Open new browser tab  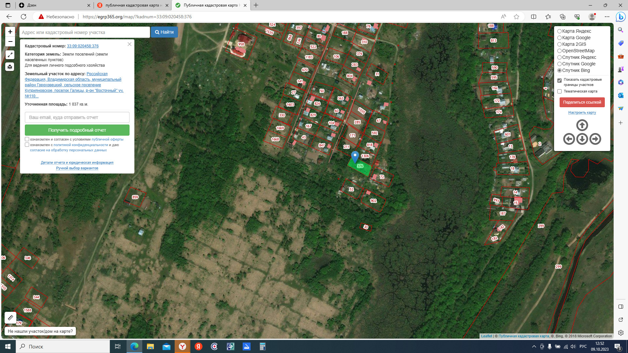(256, 5)
